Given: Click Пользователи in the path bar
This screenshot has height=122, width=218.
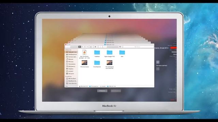Looking at the screenshot, I should point(94,86).
